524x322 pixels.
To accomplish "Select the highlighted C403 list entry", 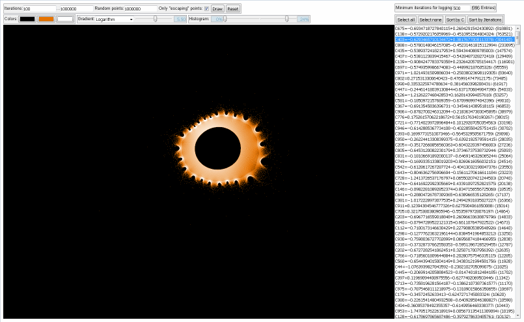I will [x=454, y=39].
